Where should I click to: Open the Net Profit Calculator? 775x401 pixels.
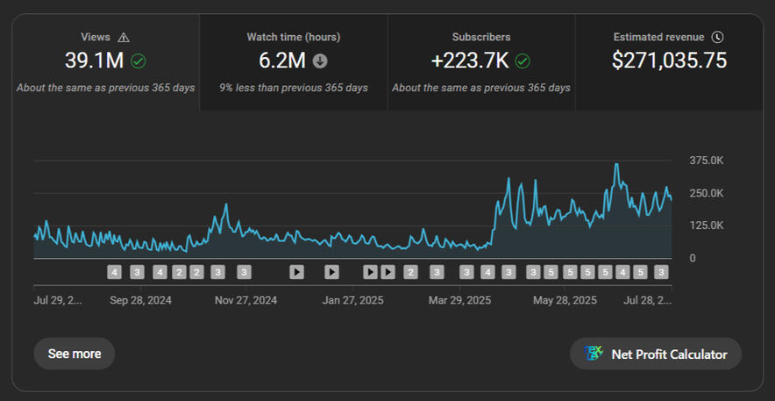[x=656, y=354]
